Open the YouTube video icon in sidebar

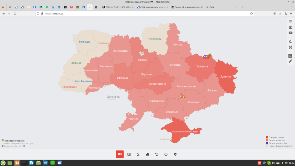290,33
